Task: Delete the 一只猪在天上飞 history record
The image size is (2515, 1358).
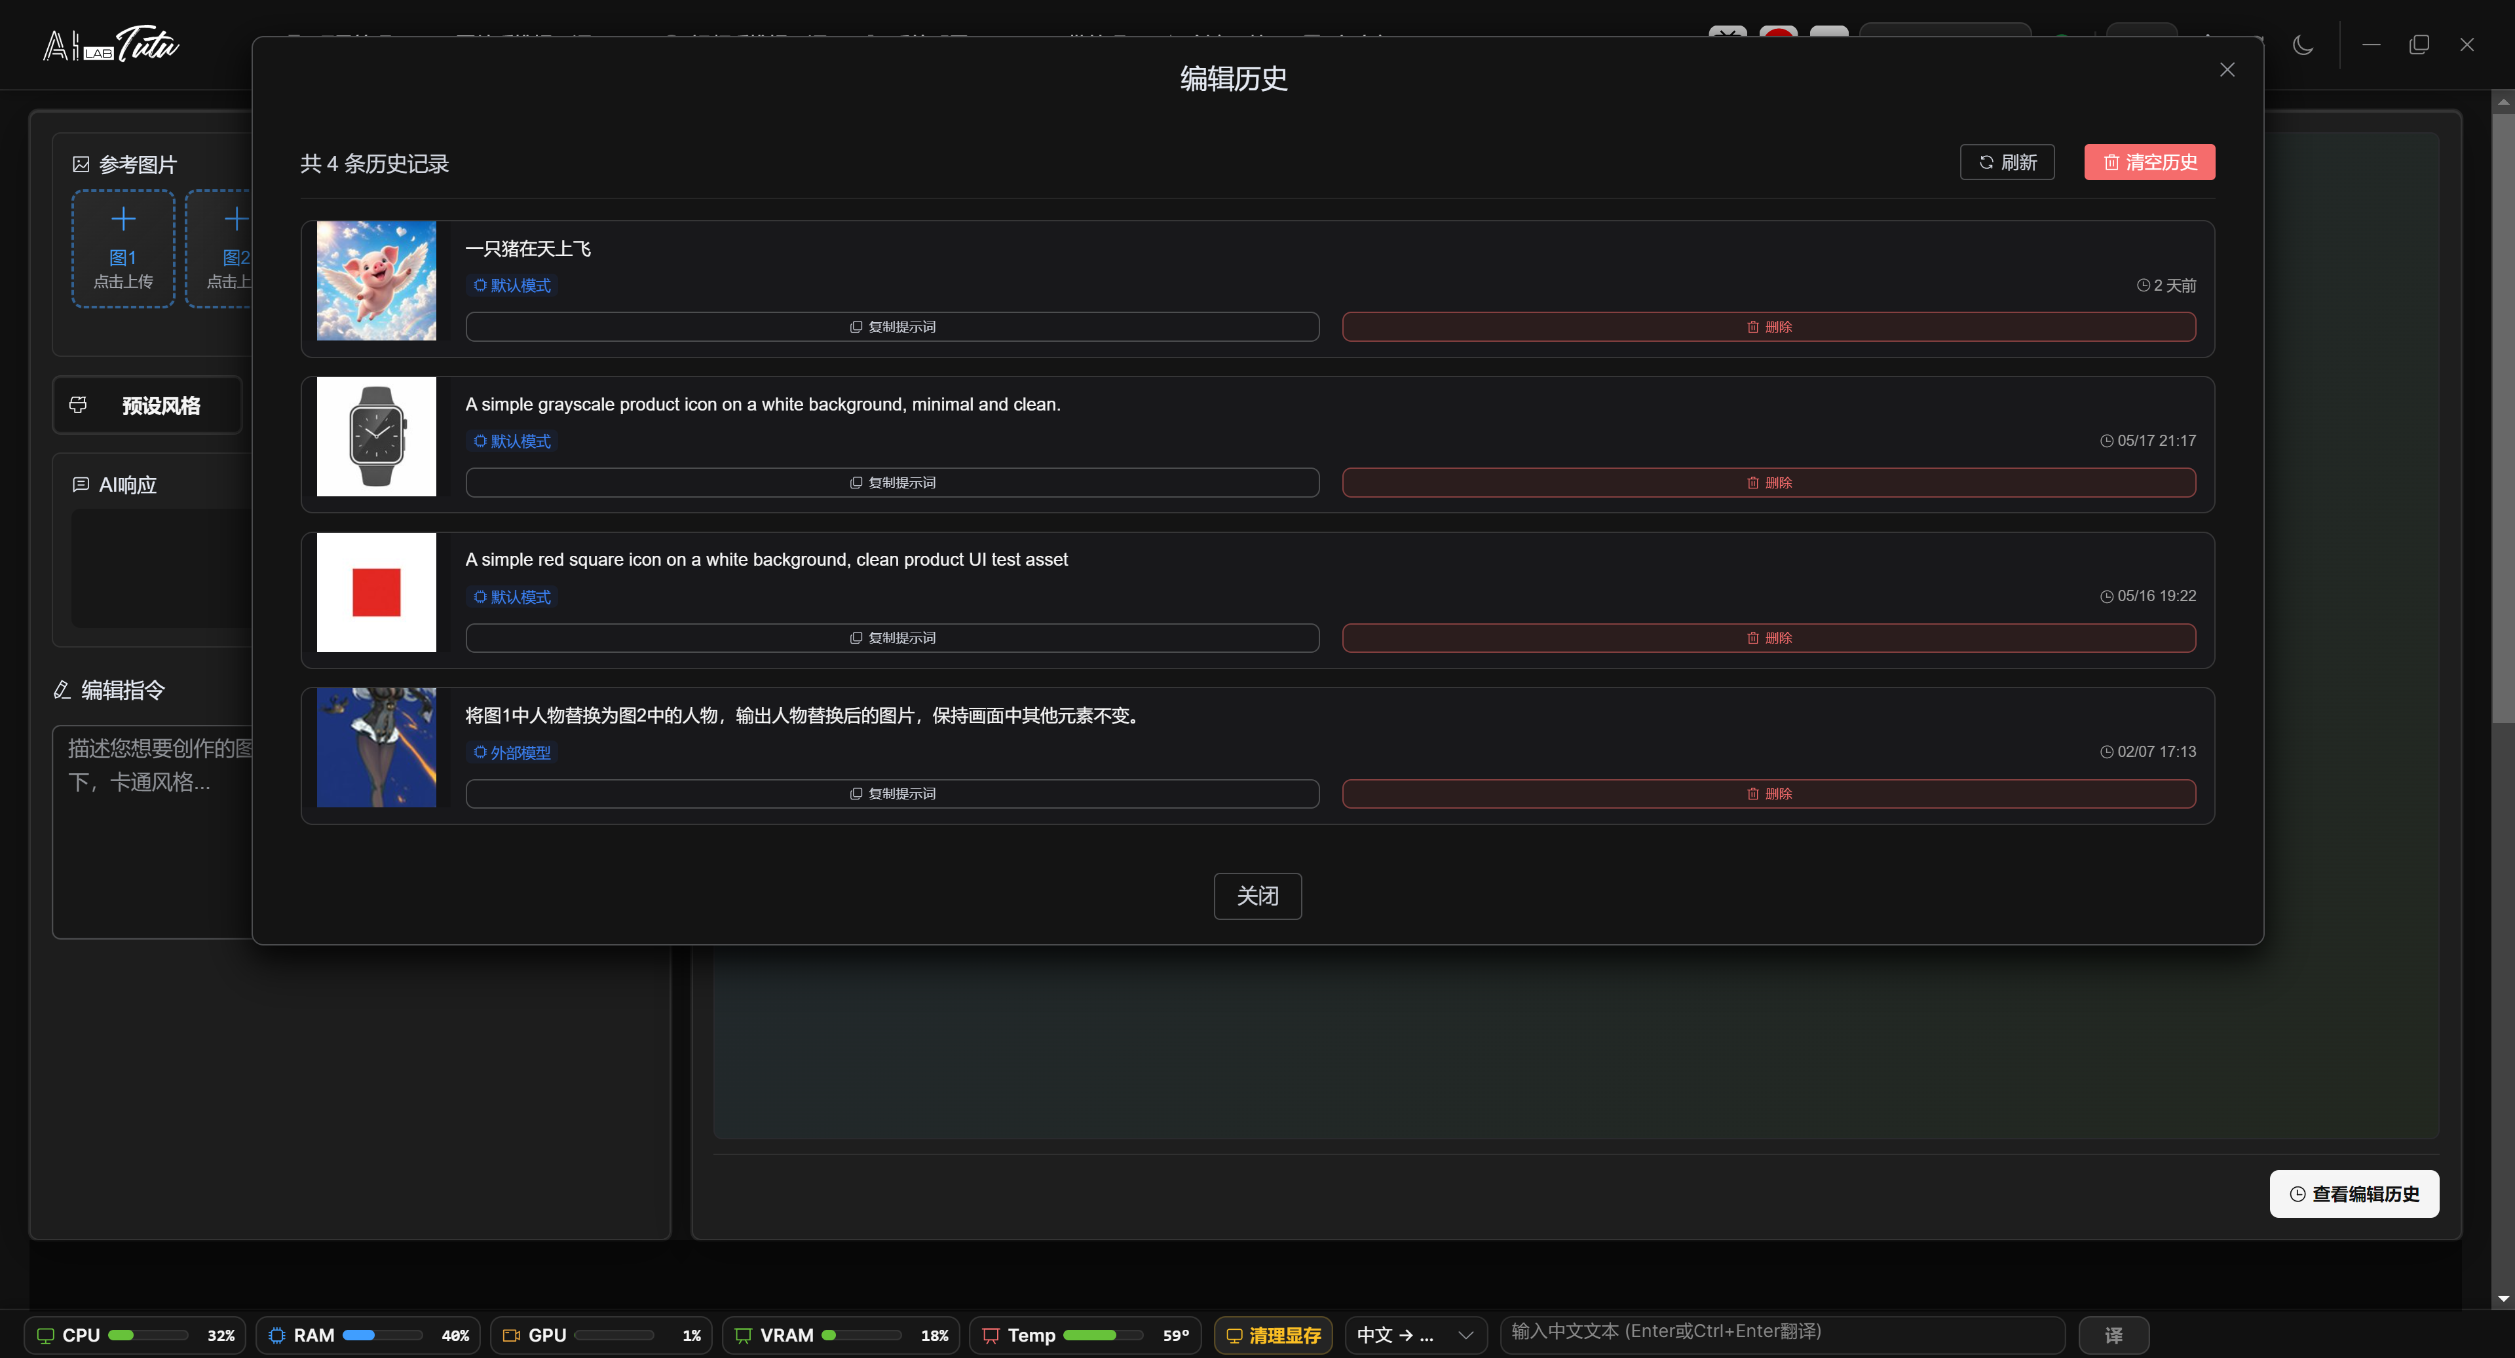Action: (x=1769, y=327)
